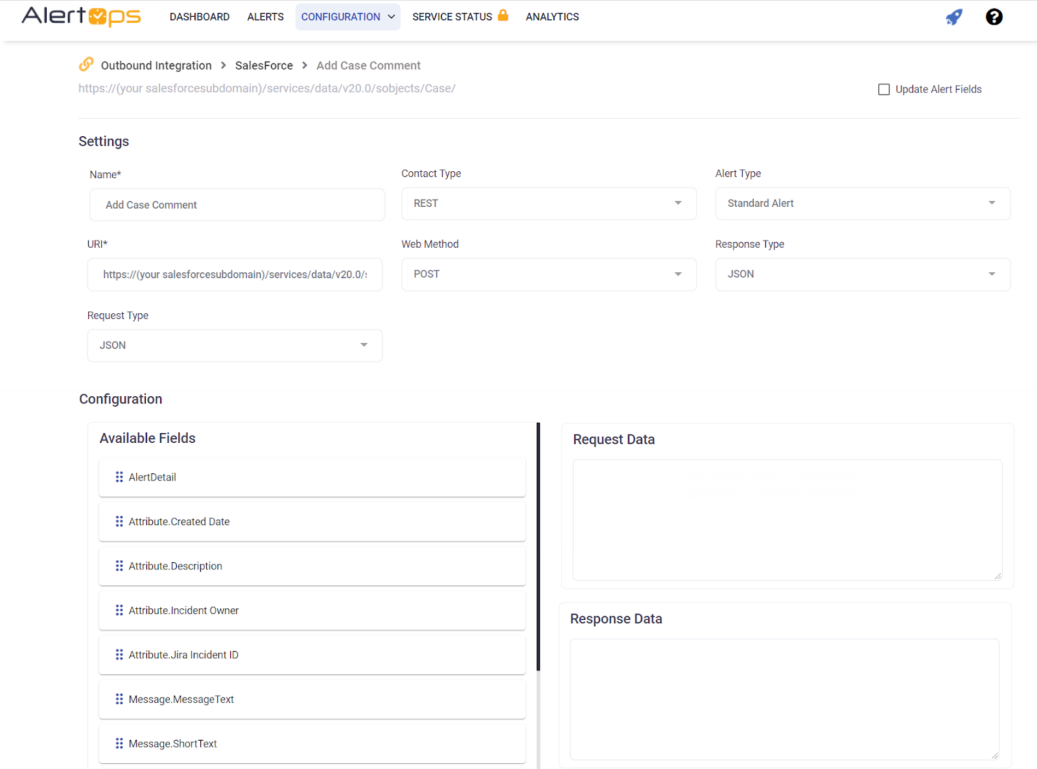
Task: Go to the Analytics tab
Action: tap(552, 17)
